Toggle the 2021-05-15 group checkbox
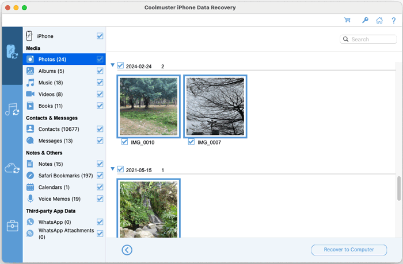 [x=120, y=169]
